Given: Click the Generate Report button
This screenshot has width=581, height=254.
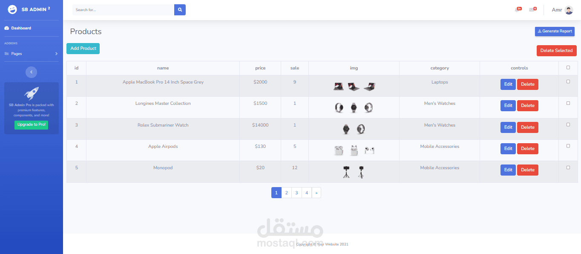Looking at the screenshot, I should pos(555,32).
